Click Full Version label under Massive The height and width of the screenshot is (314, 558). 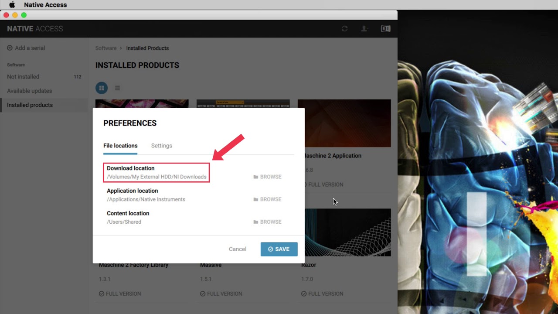point(221,294)
